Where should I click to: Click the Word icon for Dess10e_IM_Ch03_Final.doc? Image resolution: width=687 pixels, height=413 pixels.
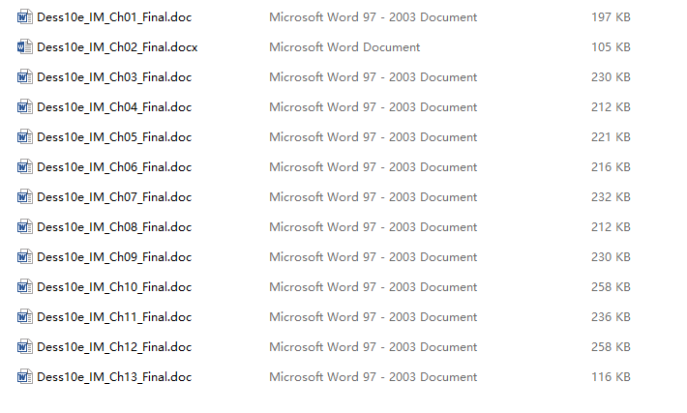(25, 77)
